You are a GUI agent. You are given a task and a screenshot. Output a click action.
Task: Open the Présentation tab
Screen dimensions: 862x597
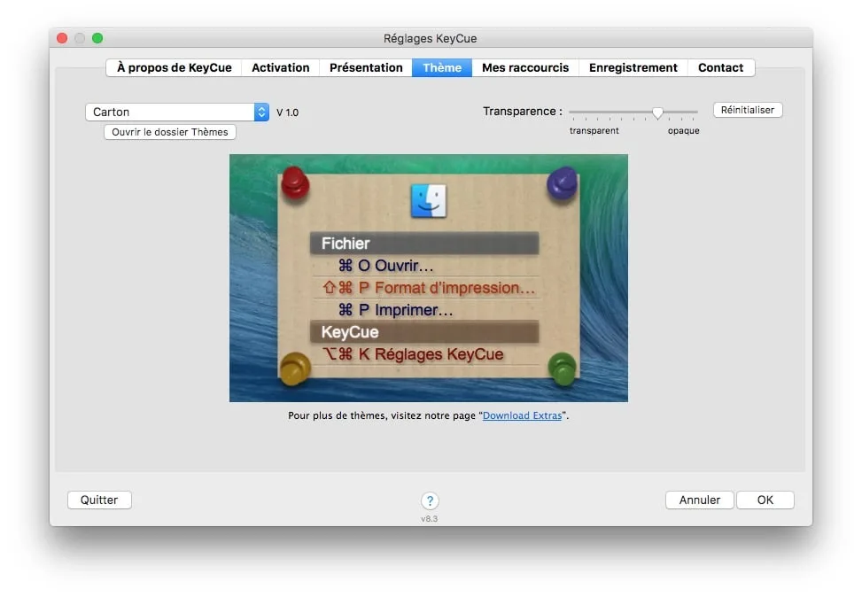pos(366,67)
